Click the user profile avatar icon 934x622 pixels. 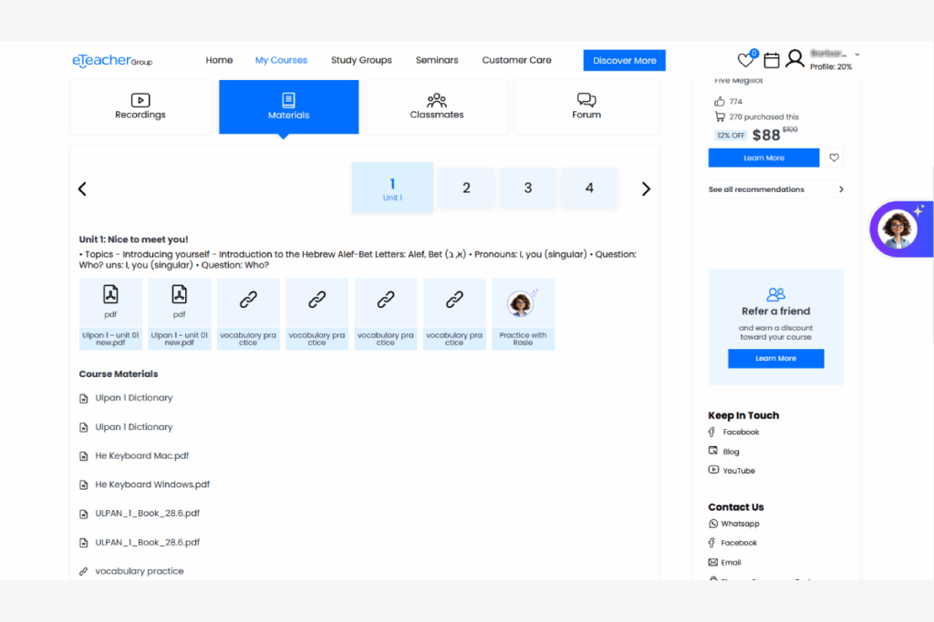[794, 59]
